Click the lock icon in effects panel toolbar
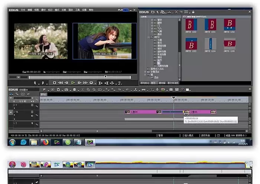Image resolution: width=260 pixels, height=184 pixels. (193, 12)
